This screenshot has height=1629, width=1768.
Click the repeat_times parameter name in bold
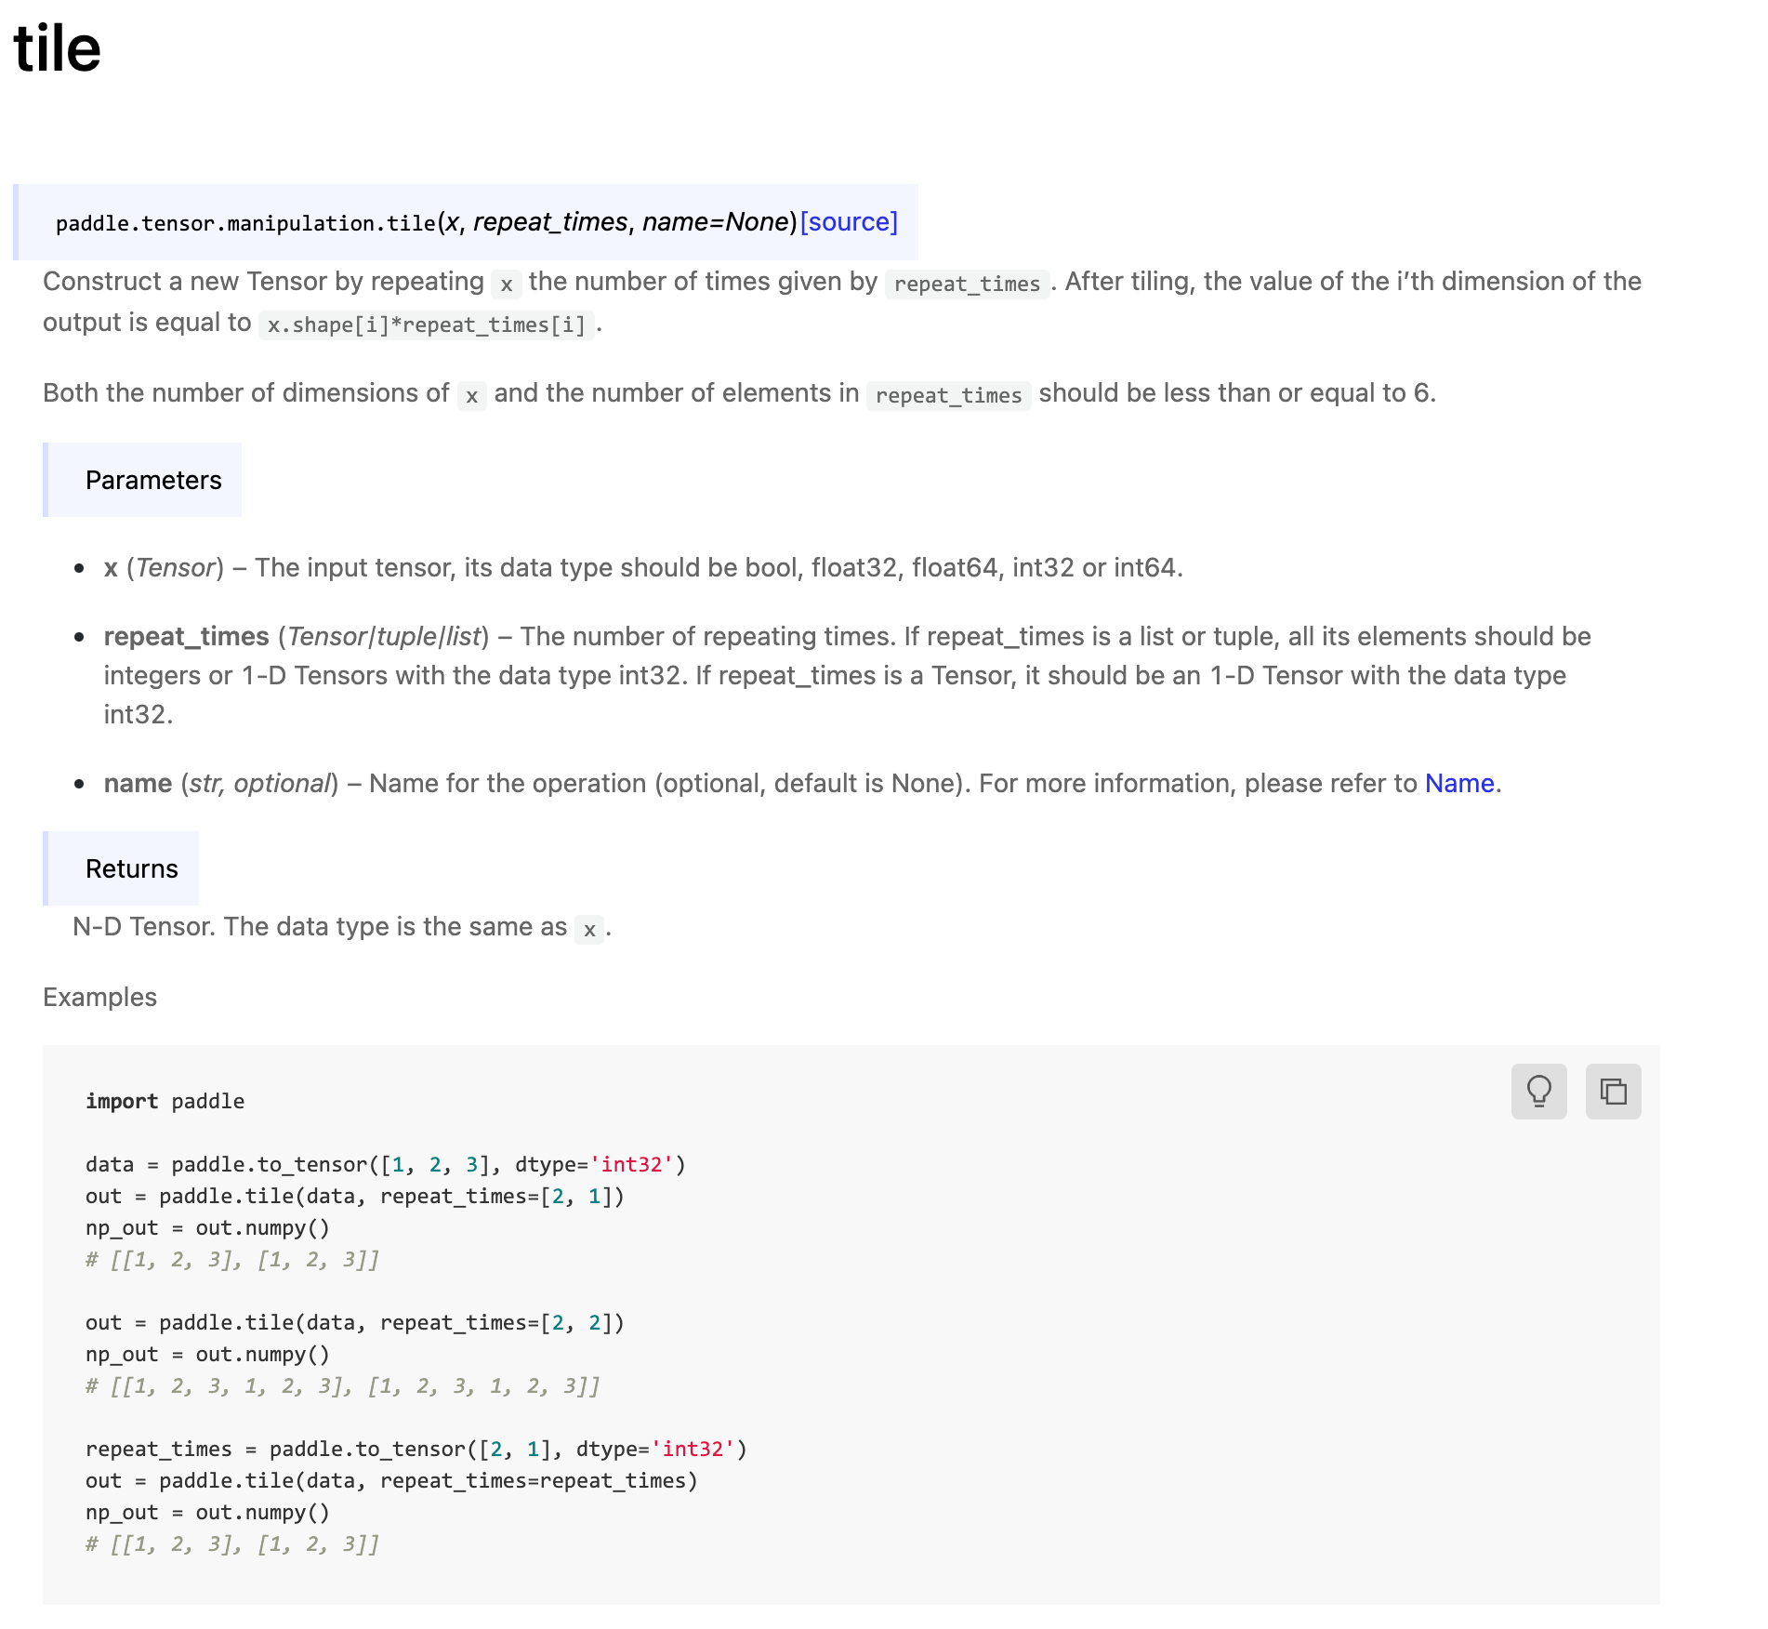[186, 636]
